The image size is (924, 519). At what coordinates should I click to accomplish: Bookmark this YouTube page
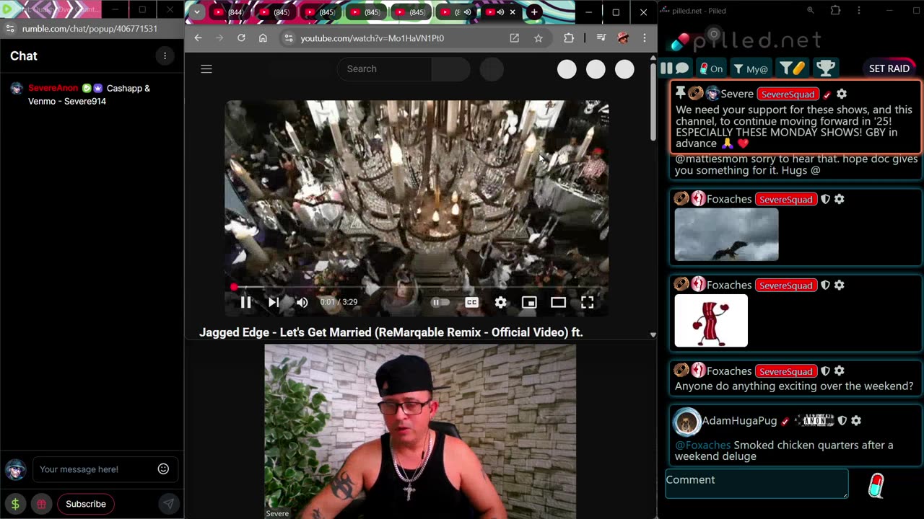pos(538,38)
